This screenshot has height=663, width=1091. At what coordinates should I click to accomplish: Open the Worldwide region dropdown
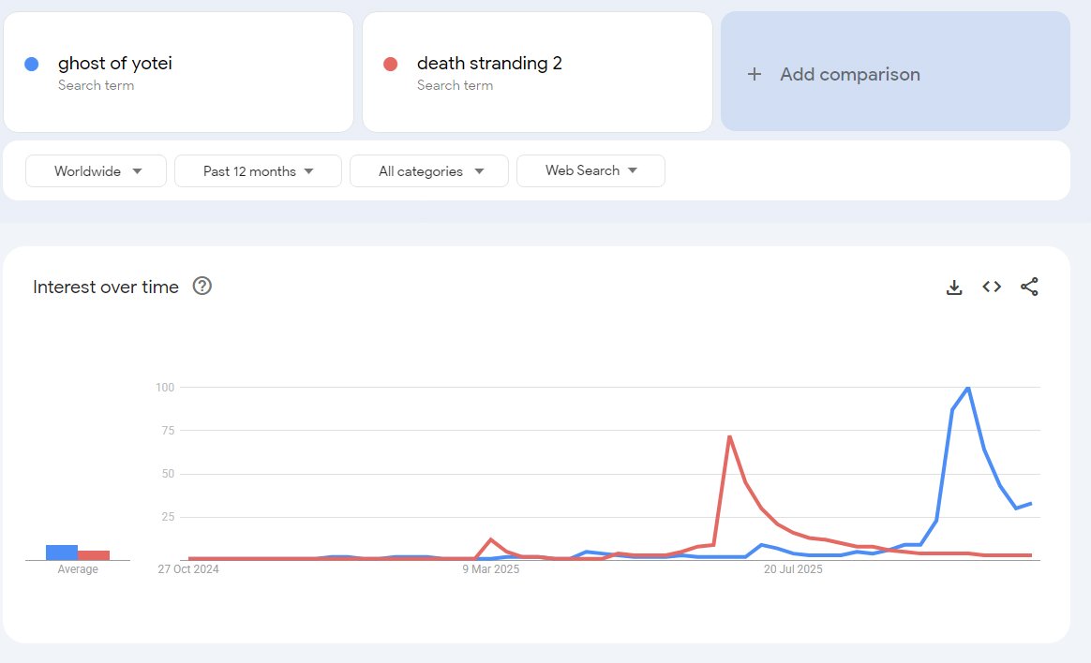96,171
